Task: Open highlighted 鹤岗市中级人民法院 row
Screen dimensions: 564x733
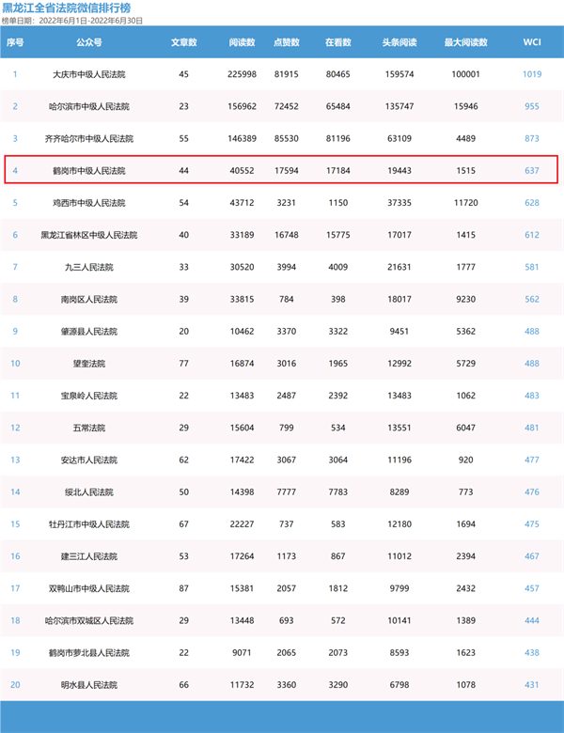Action: click(281, 169)
